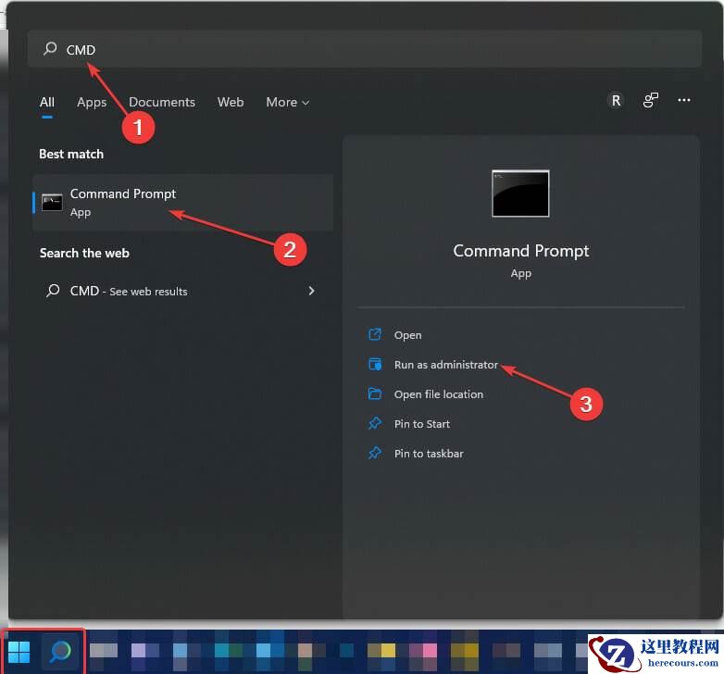Click the magnifier icon in search box

(x=50, y=48)
